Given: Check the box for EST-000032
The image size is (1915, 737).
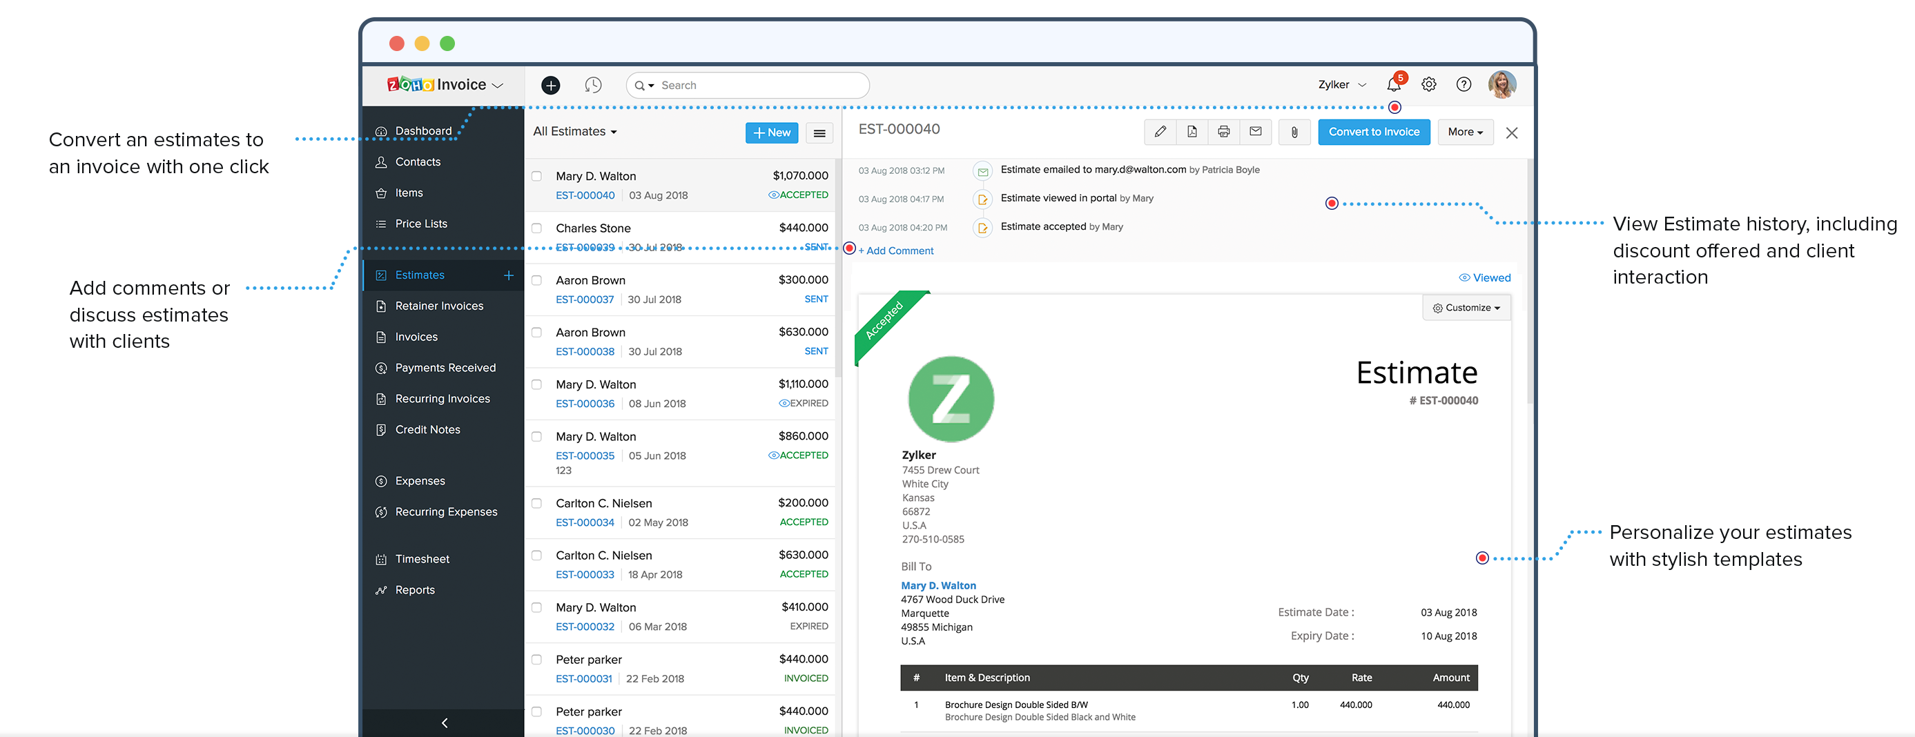Looking at the screenshot, I should tap(536, 607).
